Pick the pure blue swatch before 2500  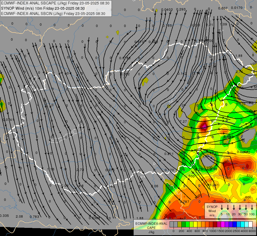234,224
